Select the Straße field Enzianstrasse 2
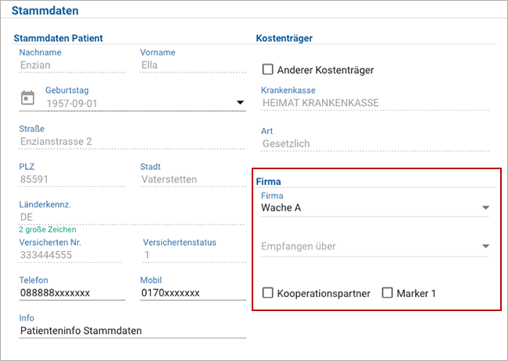508x361 pixels. coord(132,142)
